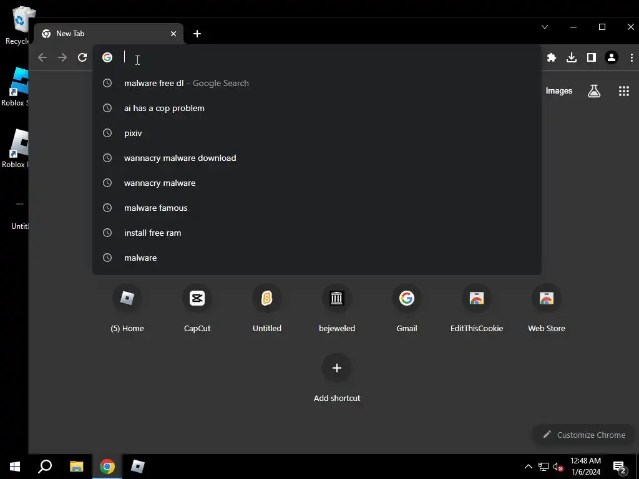
Task: Open the Windows Start menu
Action: [15, 467]
